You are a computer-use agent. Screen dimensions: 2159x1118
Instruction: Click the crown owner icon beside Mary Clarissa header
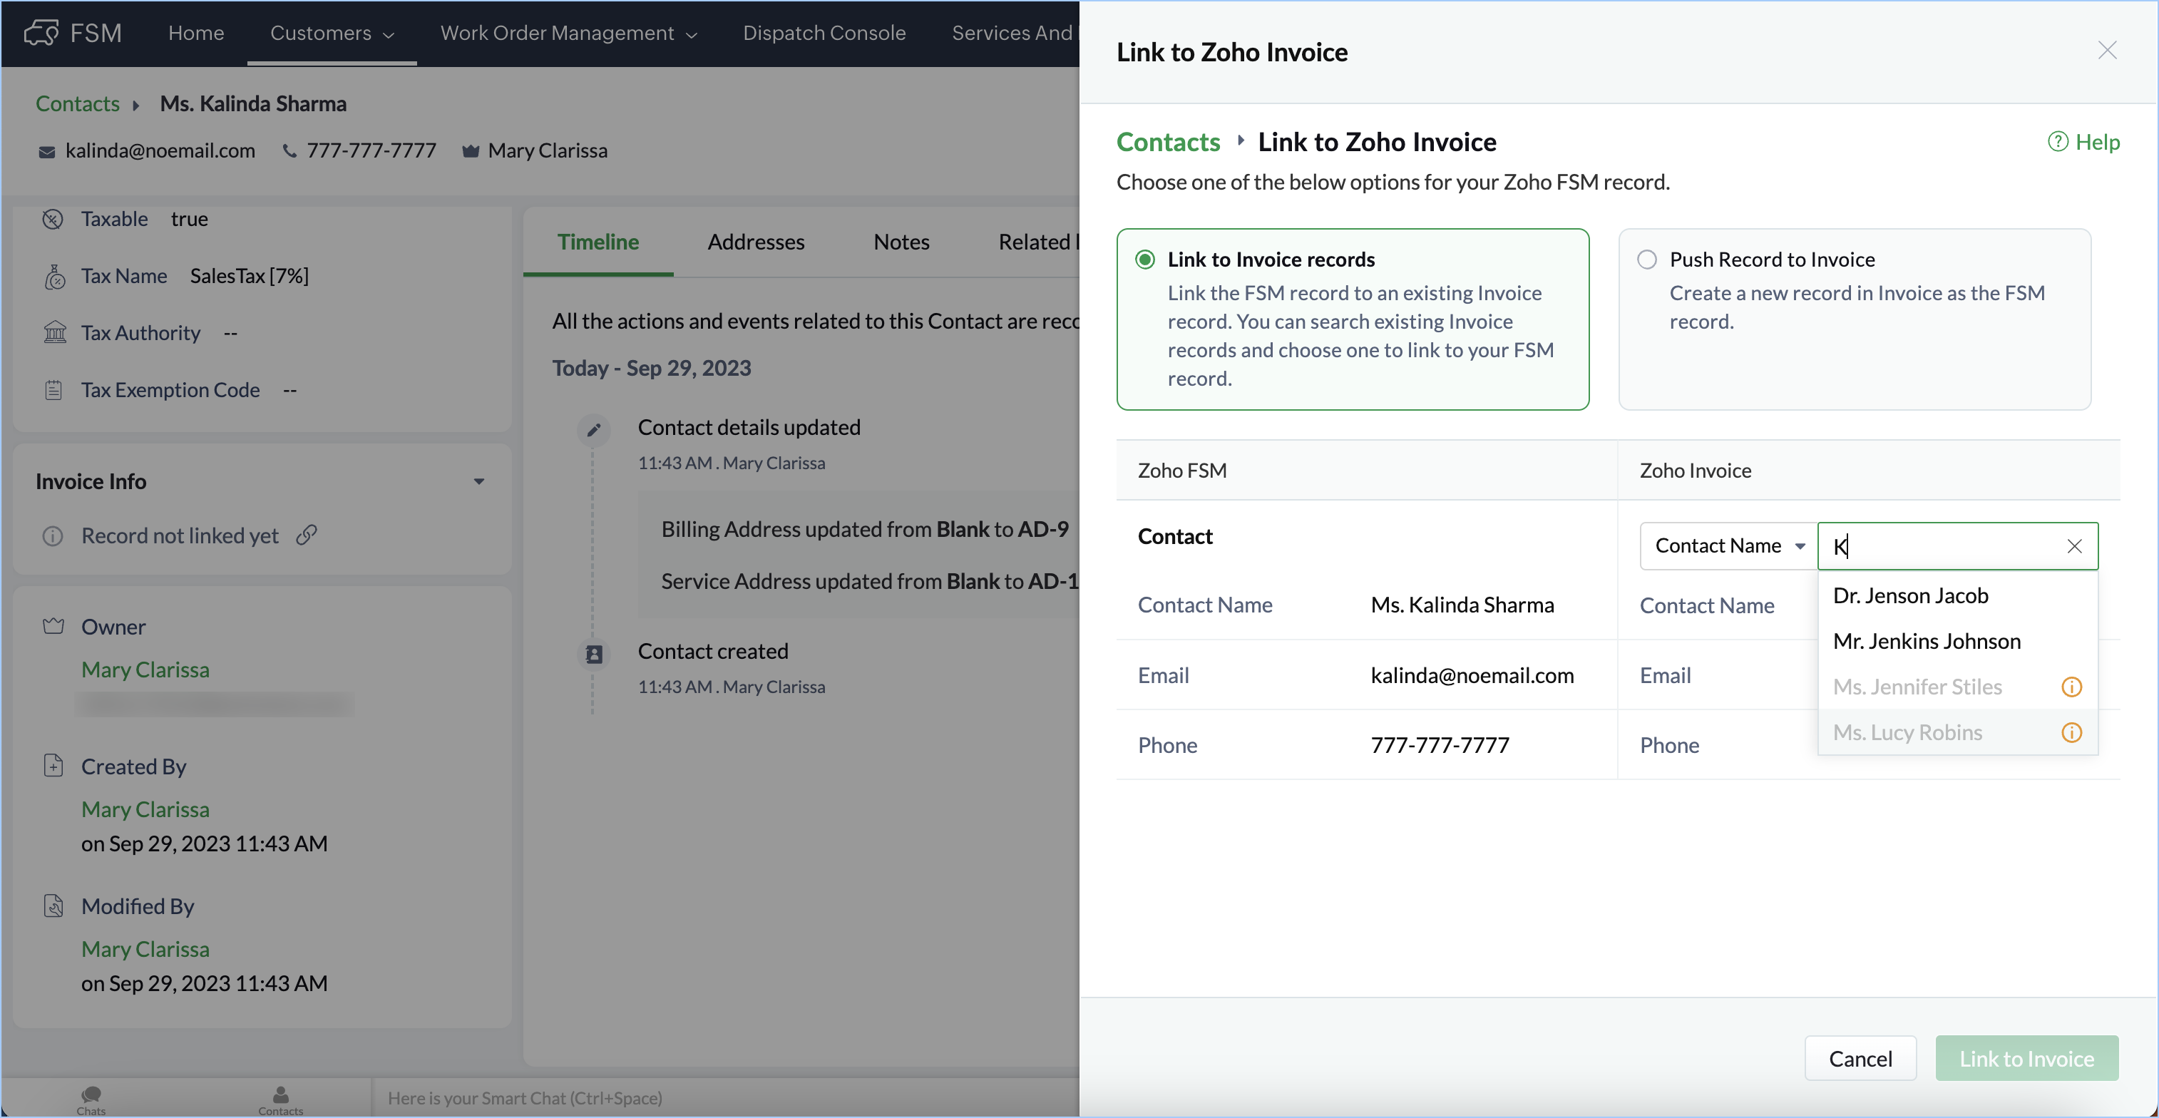coord(470,151)
